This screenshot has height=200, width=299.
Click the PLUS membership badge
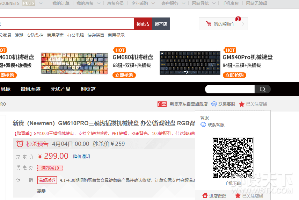(28, 3)
